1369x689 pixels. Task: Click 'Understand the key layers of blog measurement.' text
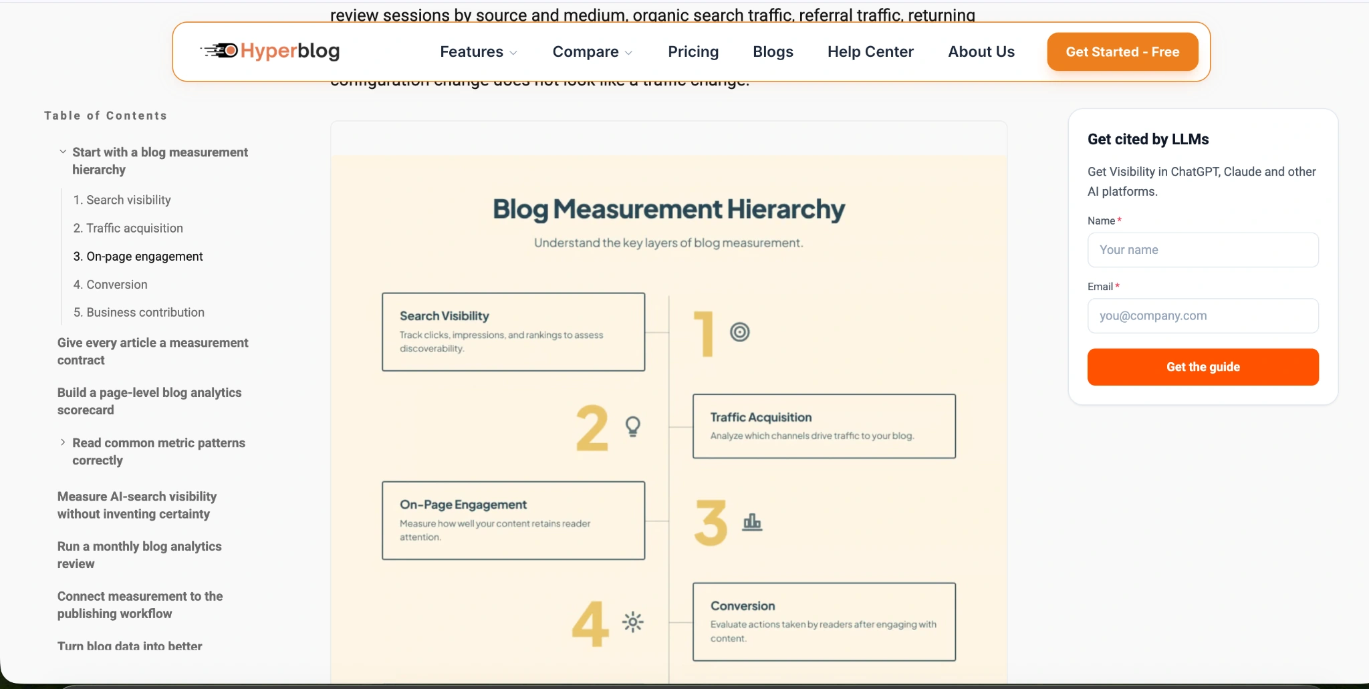pyautogui.click(x=668, y=243)
